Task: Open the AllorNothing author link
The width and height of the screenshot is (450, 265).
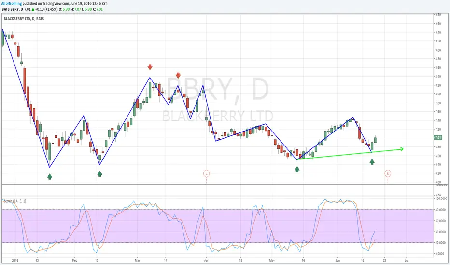Action: [12, 4]
